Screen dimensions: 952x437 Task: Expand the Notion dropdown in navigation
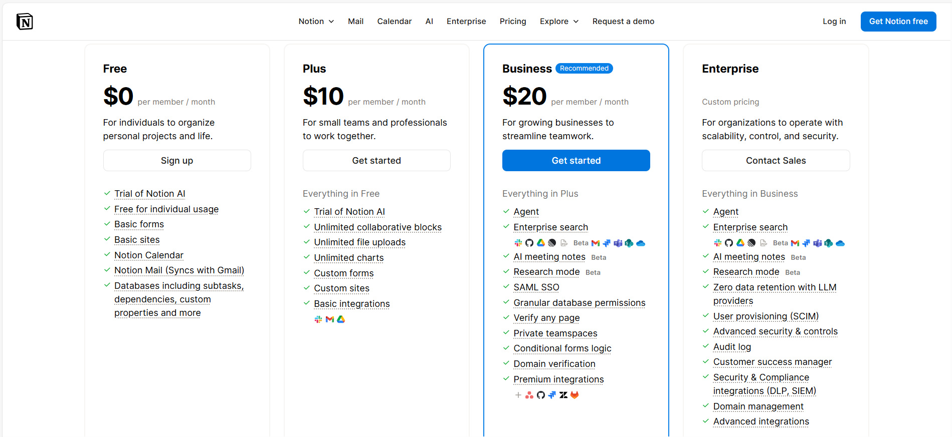[316, 22]
